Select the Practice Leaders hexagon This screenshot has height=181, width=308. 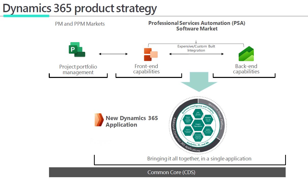(x=188, y=119)
